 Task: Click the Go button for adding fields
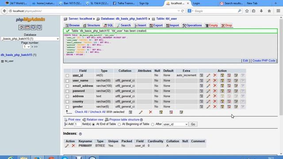[193, 124]
